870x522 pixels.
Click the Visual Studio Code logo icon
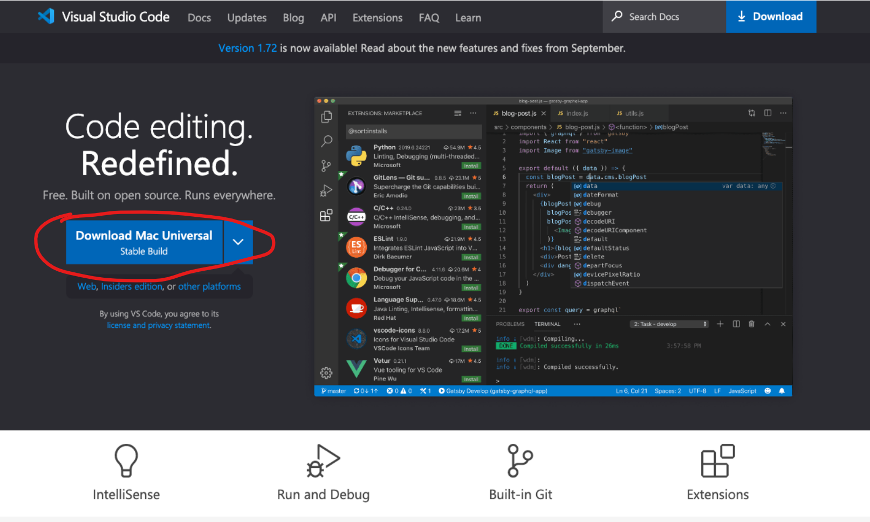[x=46, y=16]
